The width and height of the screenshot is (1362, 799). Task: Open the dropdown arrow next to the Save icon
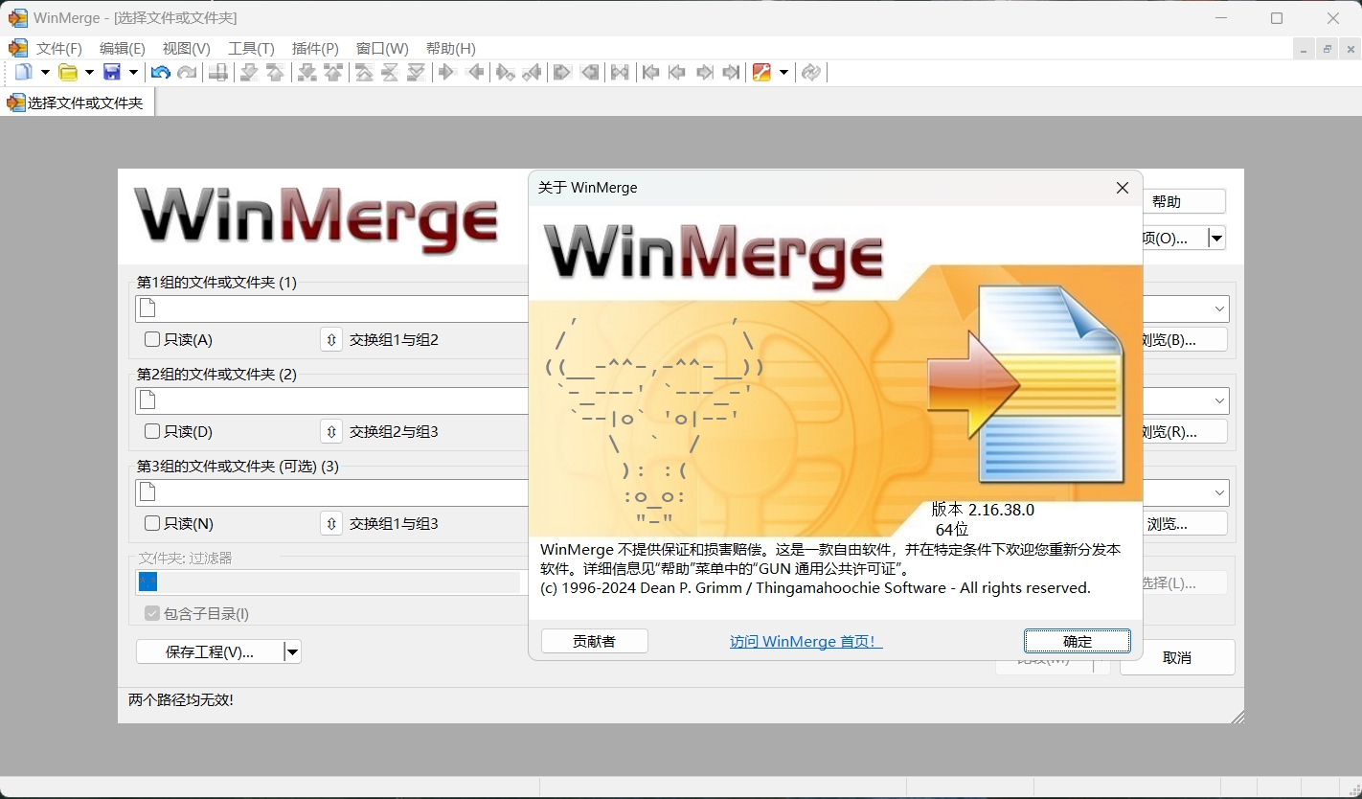pyautogui.click(x=133, y=73)
